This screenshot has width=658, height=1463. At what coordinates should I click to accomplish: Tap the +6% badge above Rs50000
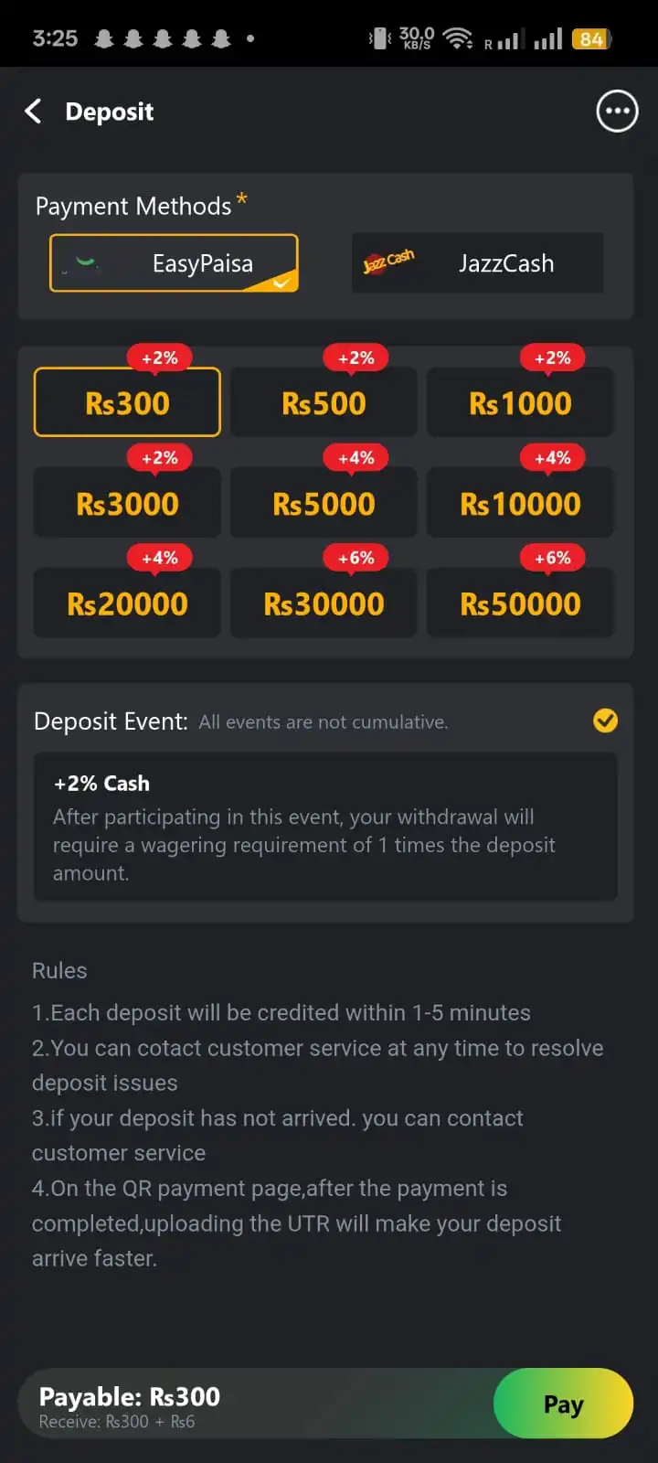552,558
